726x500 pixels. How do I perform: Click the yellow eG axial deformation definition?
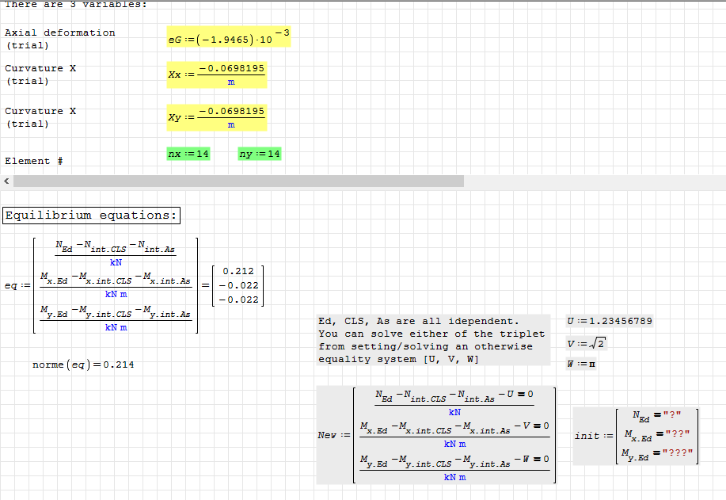(x=228, y=38)
